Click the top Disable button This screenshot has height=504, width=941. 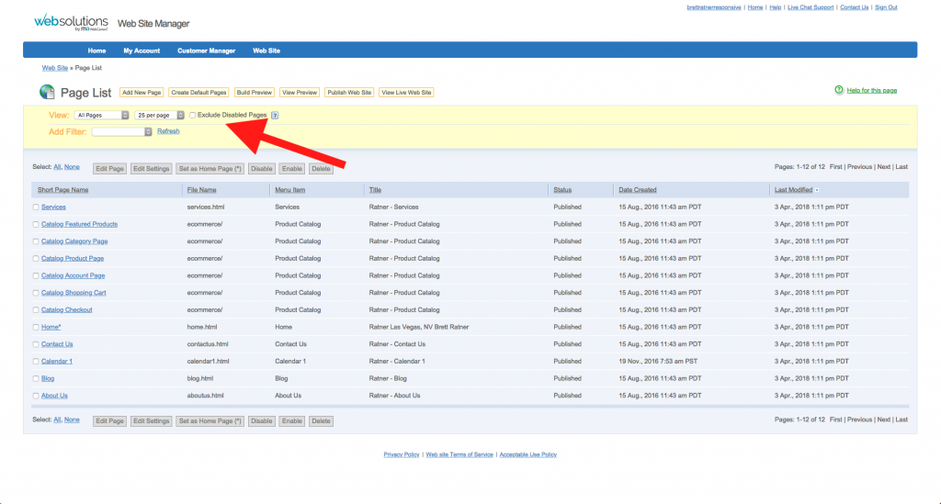[x=262, y=169]
